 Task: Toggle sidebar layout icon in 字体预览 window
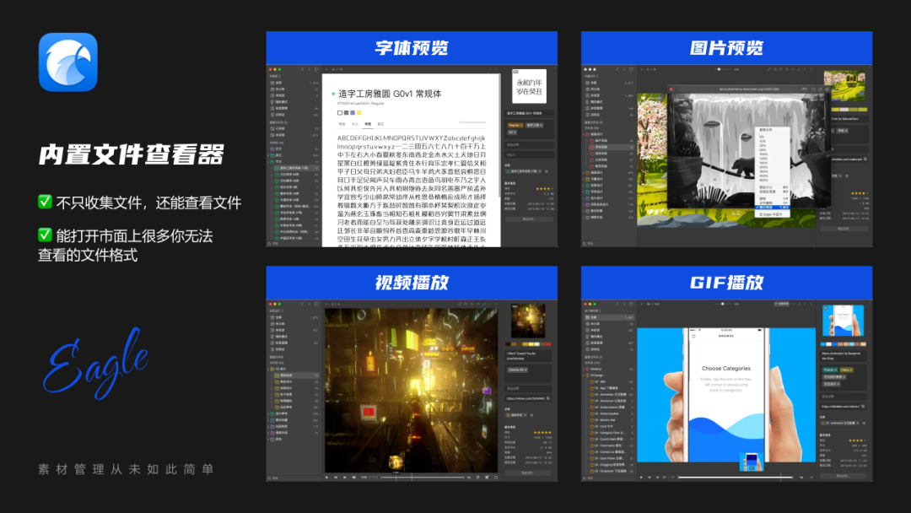(316, 69)
